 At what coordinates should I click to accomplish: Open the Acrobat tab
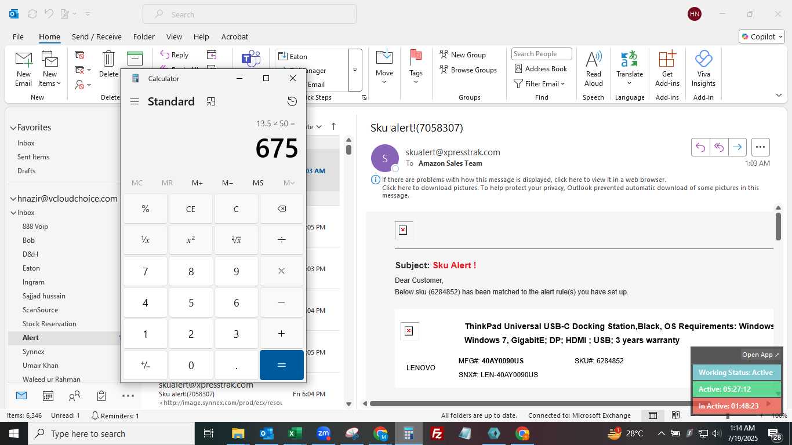click(x=235, y=37)
